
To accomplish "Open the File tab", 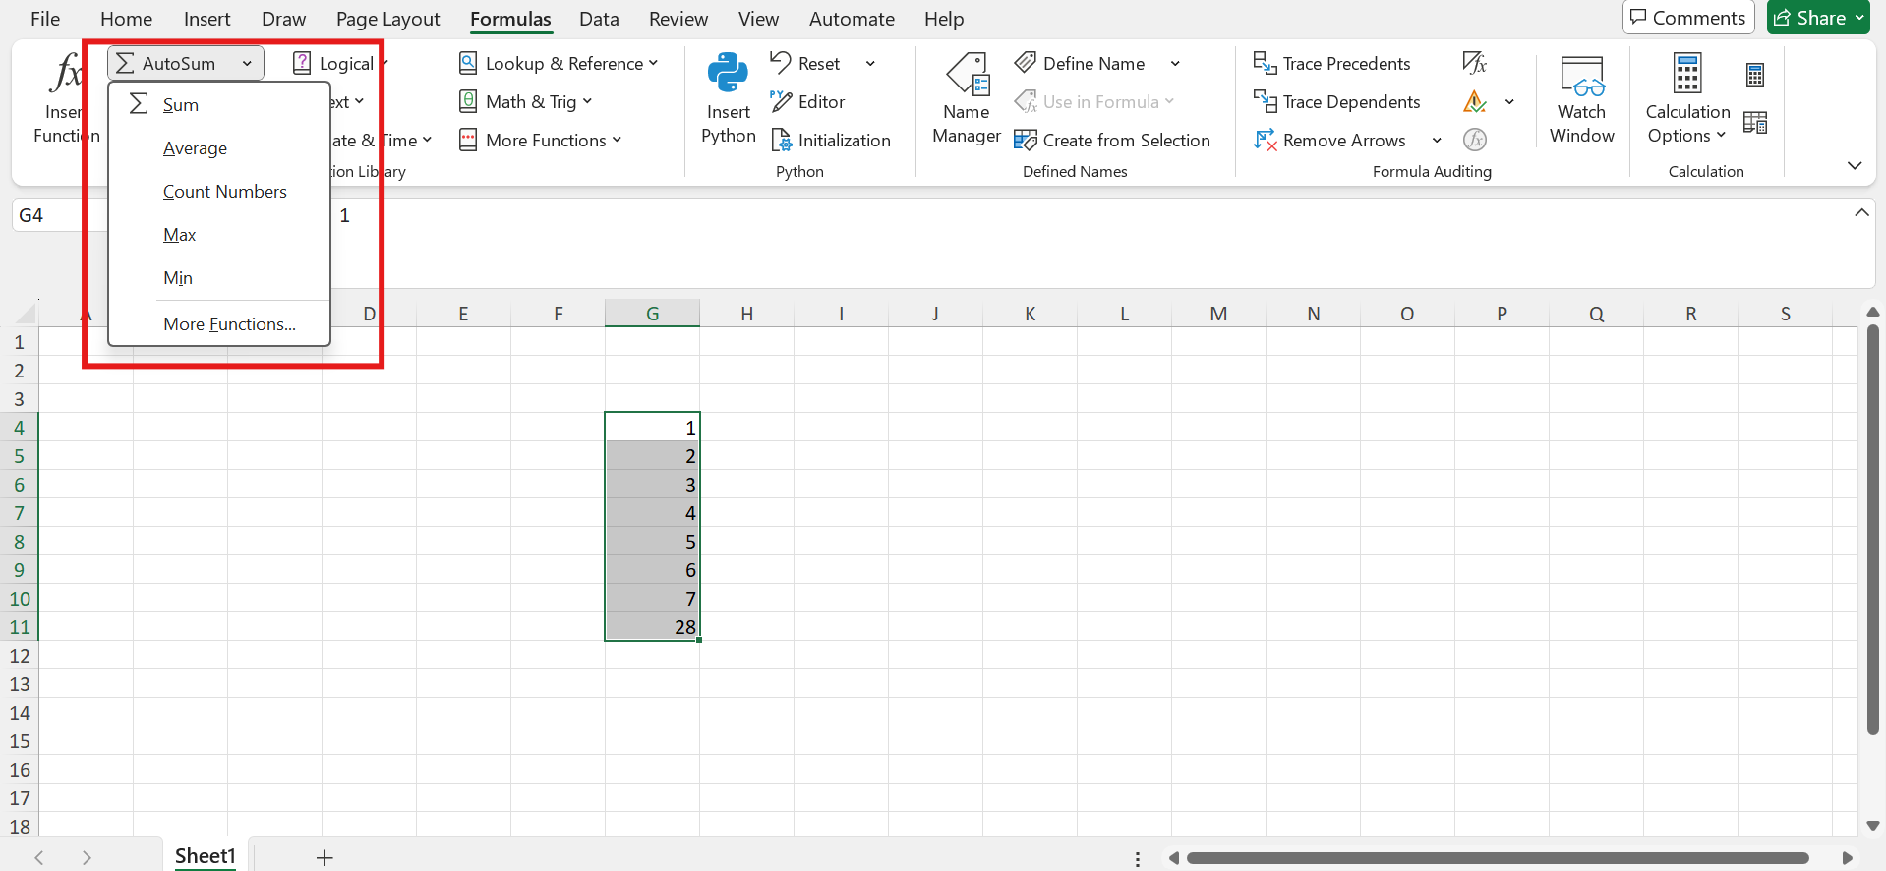I will point(45,19).
